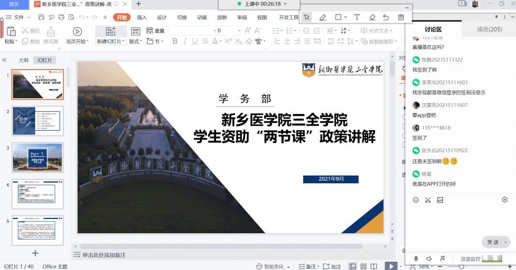
Task: Clear annotations with trash icon
Action: tap(401, 17)
